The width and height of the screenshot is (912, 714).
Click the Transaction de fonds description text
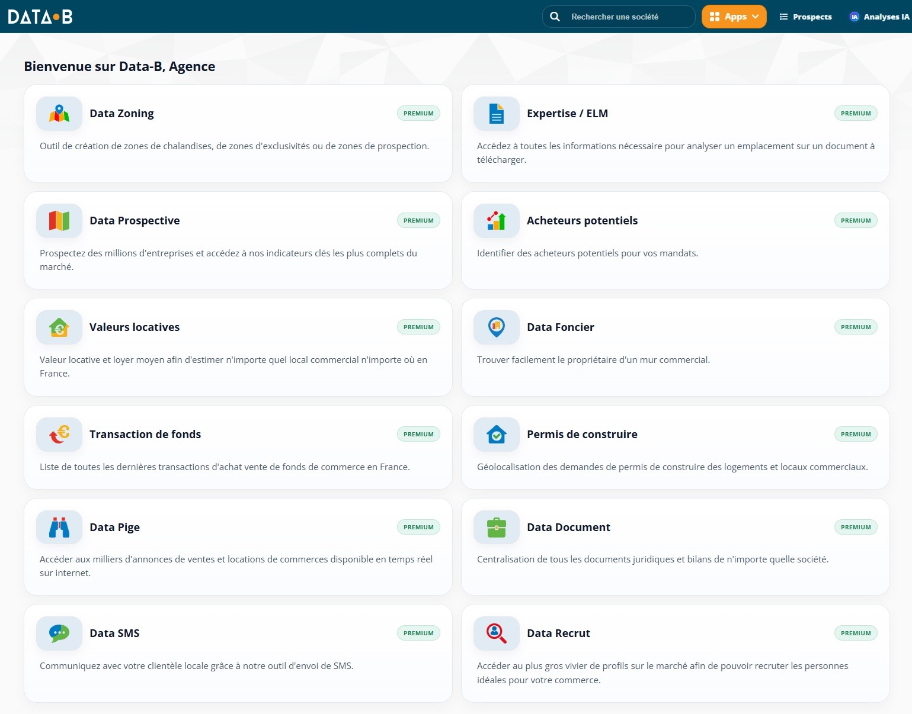tap(225, 467)
